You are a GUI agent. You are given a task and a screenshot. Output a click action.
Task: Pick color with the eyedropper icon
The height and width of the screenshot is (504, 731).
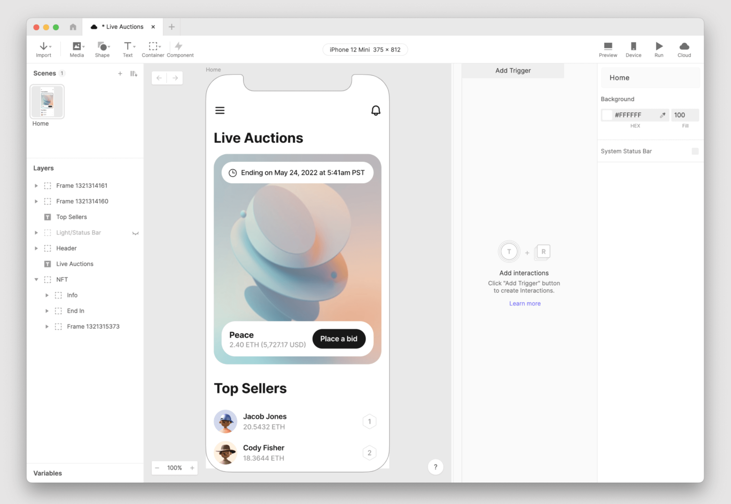click(x=662, y=115)
